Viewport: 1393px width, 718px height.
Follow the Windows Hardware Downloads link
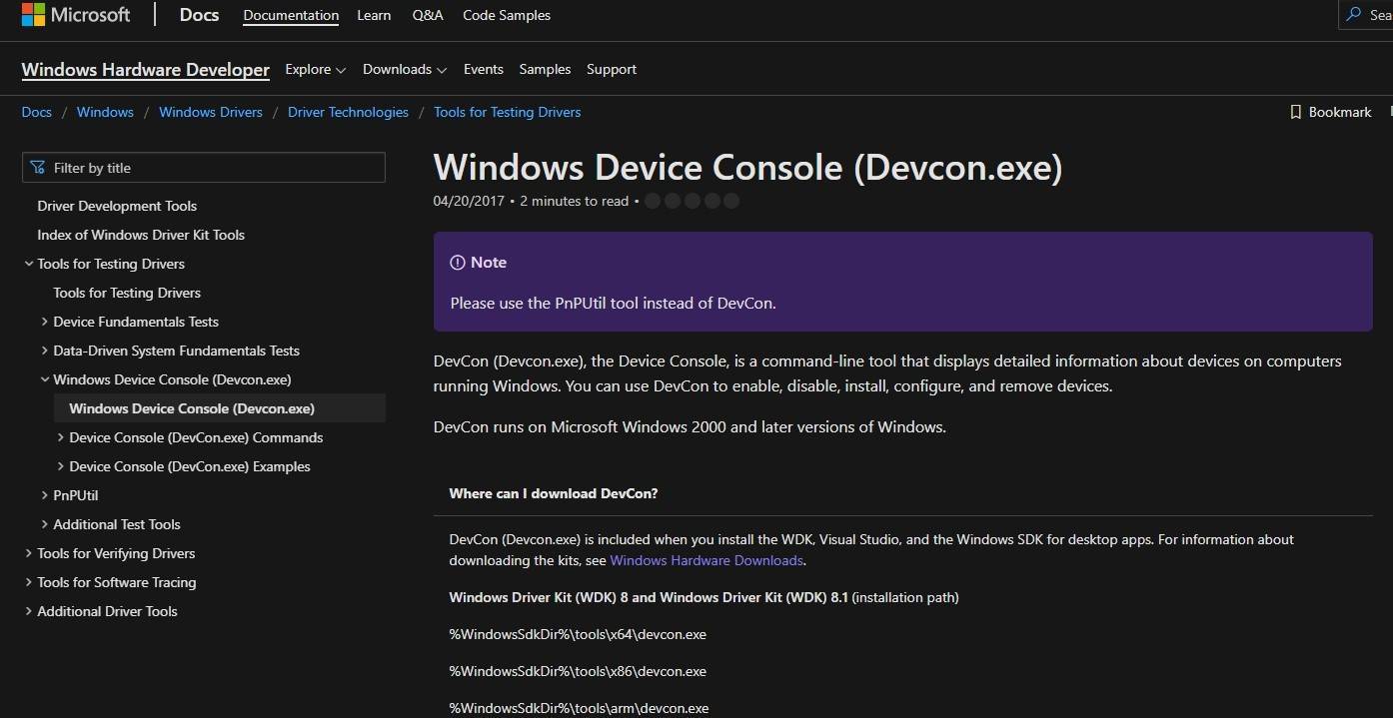tap(705, 560)
